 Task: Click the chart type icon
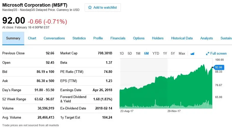point(192,53)
